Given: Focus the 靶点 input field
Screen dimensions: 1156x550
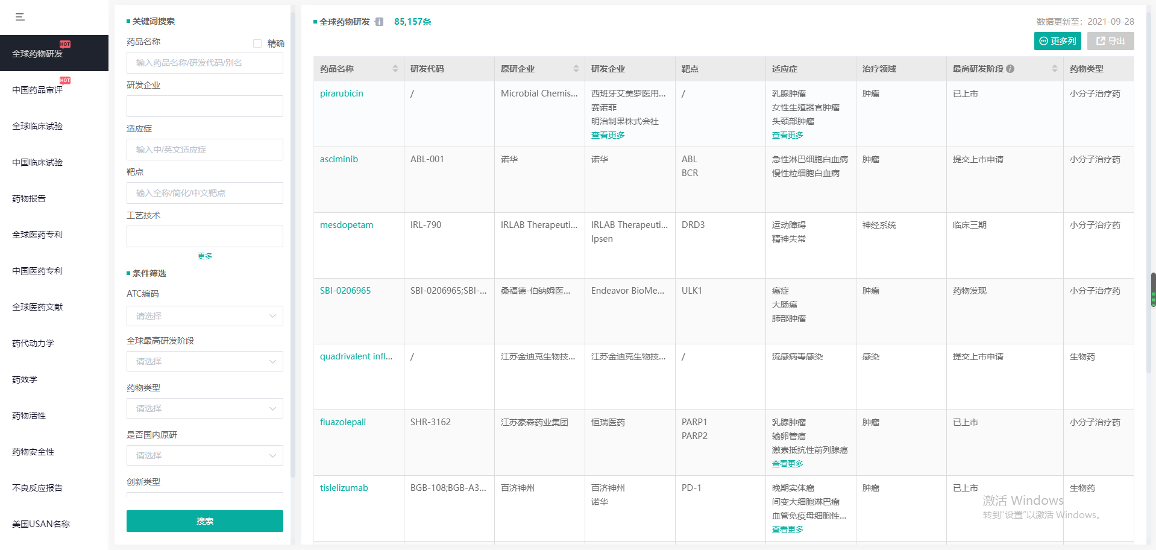Looking at the screenshot, I should coord(205,193).
